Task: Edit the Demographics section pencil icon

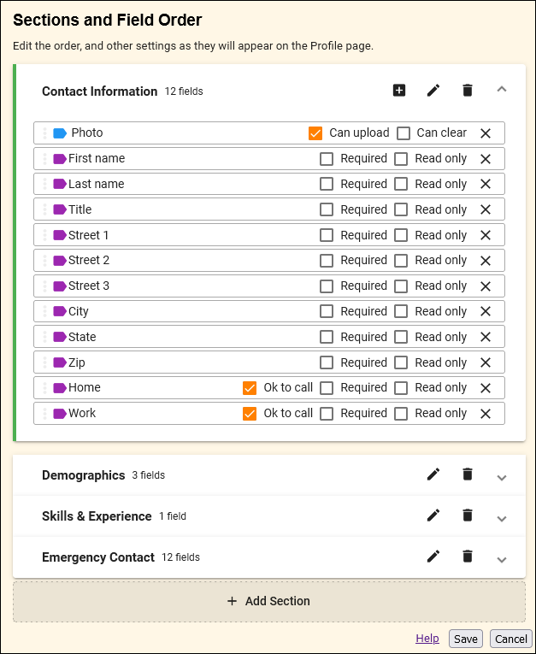Action: pos(433,474)
